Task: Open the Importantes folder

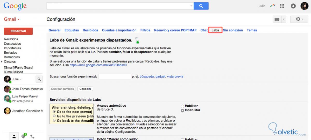Action: 12,48
